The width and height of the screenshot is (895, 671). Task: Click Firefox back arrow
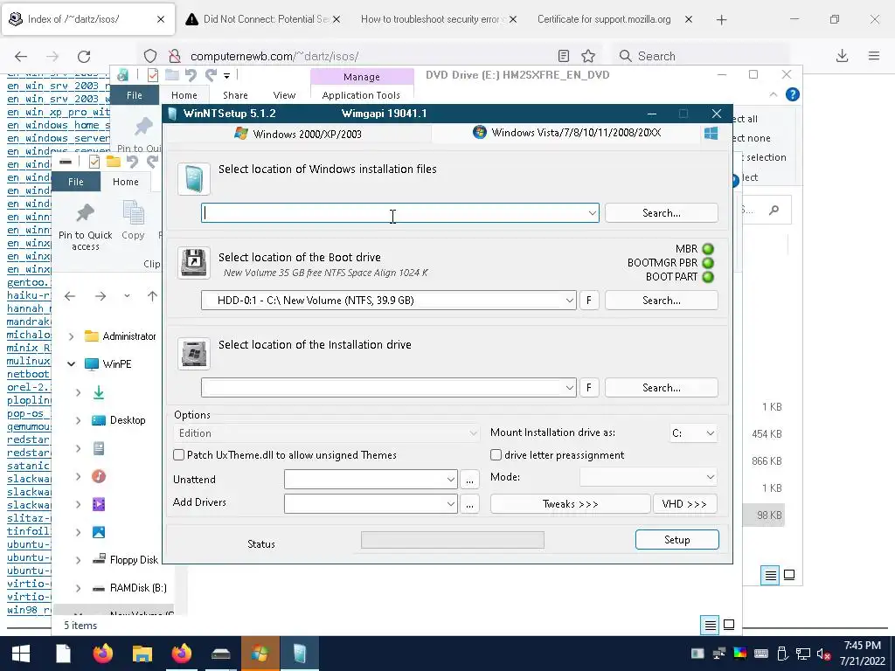coord(21,56)
